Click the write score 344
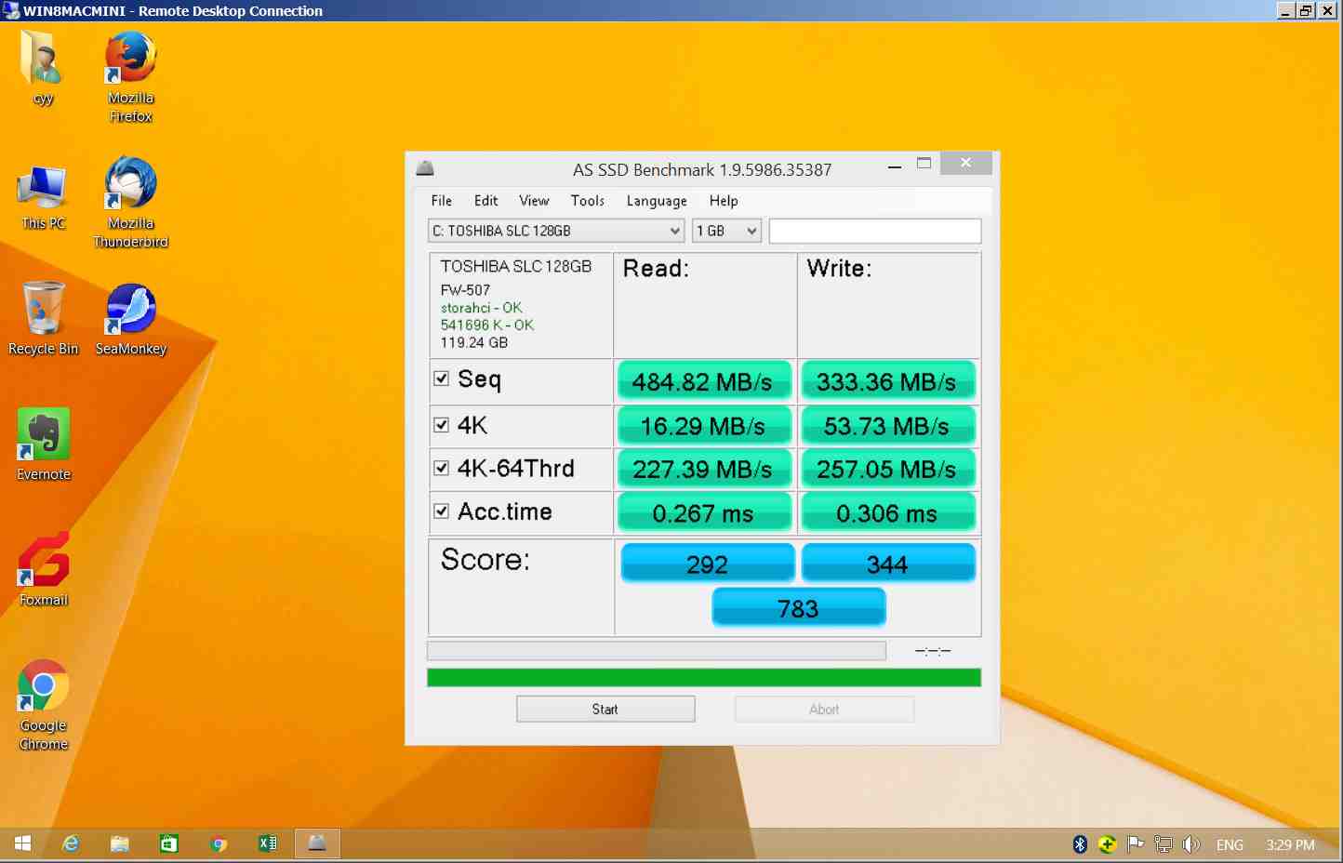Viewport: 1343px width, 863px height. (887, 564)
